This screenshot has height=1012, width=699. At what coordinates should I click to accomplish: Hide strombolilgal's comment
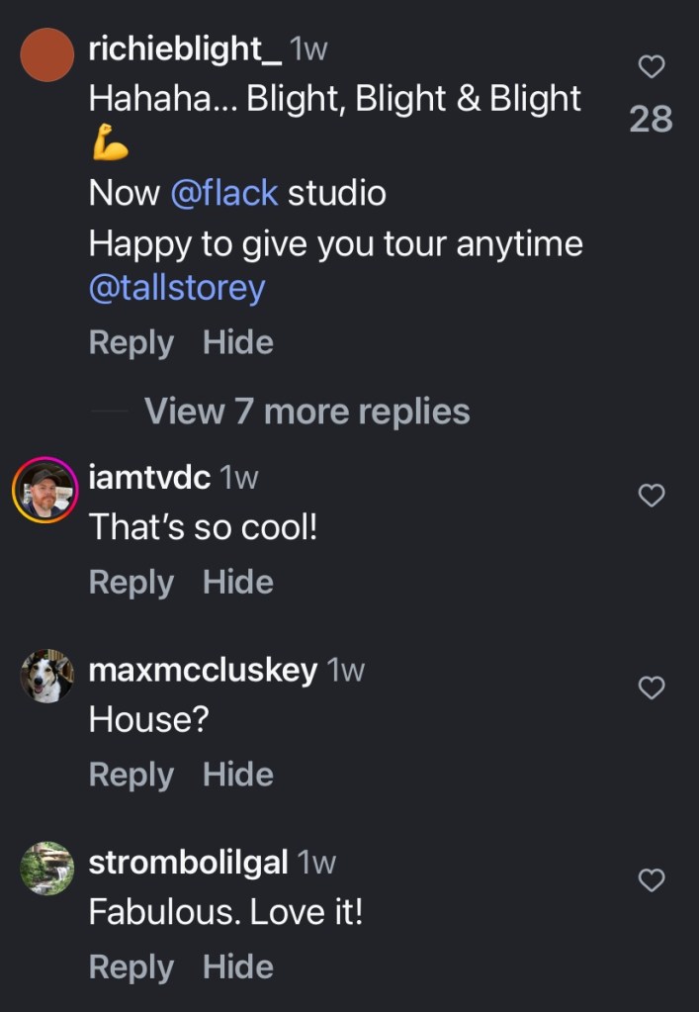click(238, 966)
